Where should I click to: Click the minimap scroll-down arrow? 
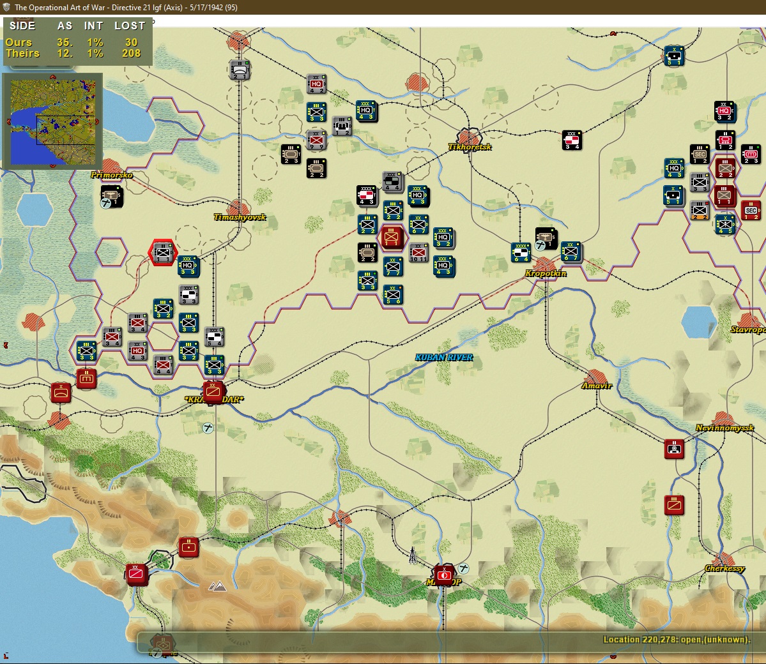(x=53, y=167)
